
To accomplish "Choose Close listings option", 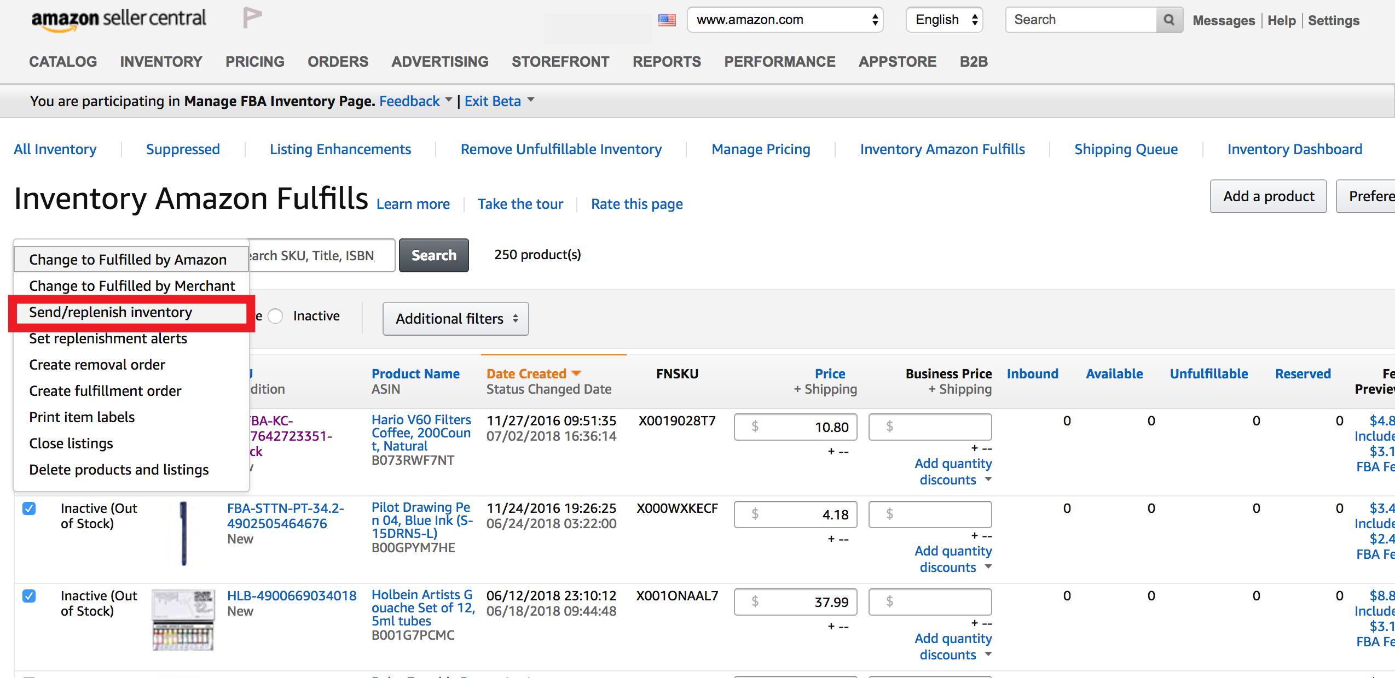I will click(131, 443).
